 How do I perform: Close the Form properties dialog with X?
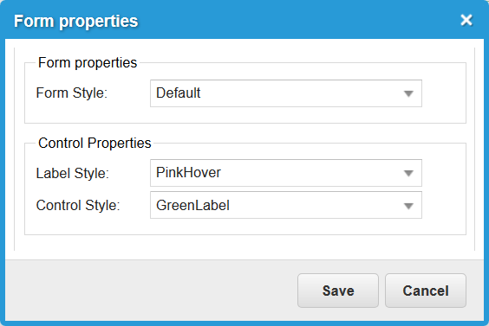click(x=466, y=20)
